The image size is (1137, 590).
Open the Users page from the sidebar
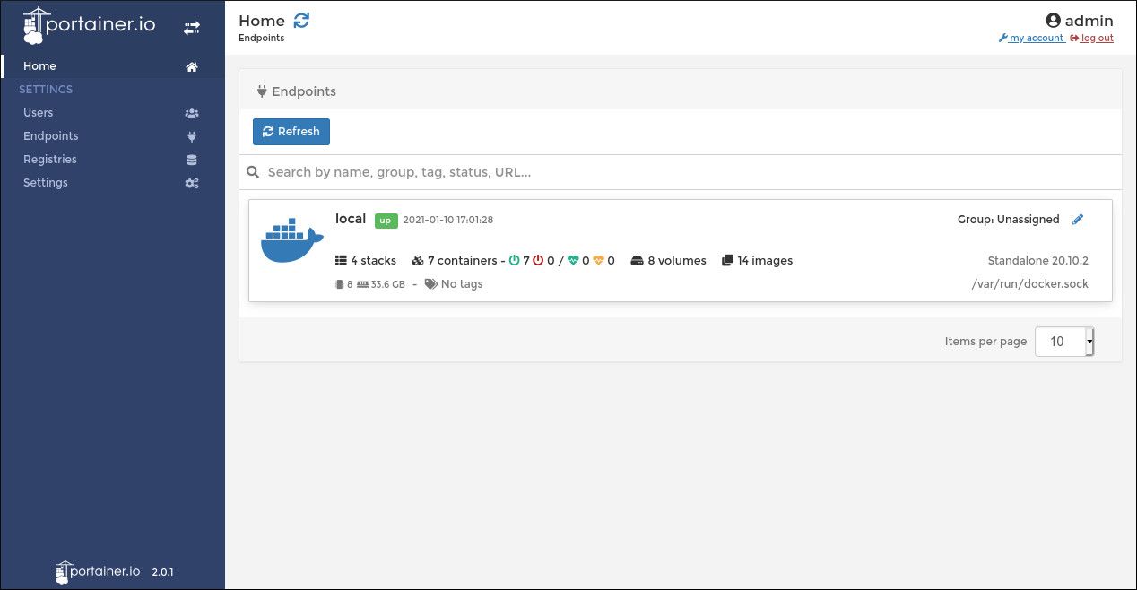[38, 113]
